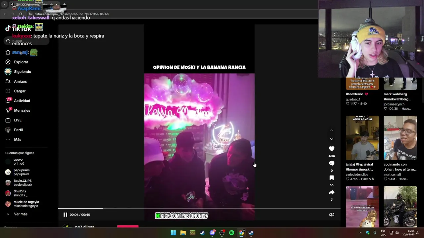Open a new Chrome tab
424x238 pixels.
click(x=64, y=5)
